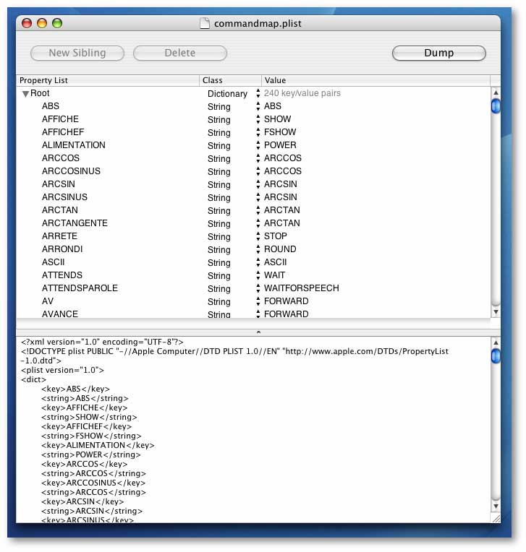Click the document icon in the title bar
This screenshot has width=526, height=552.
[x=205, y=23]
